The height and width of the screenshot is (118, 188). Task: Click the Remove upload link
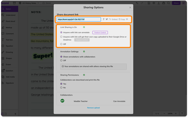93,108
